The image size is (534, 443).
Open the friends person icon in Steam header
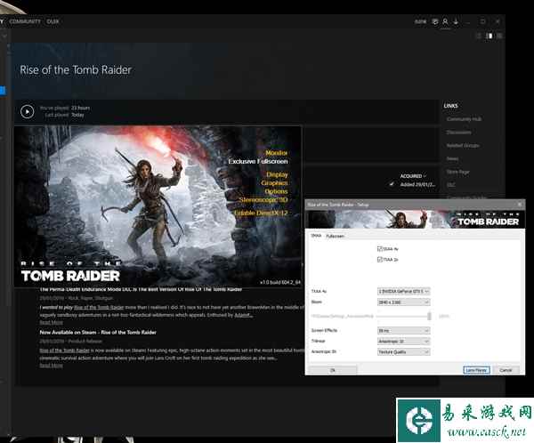point(445,21)
